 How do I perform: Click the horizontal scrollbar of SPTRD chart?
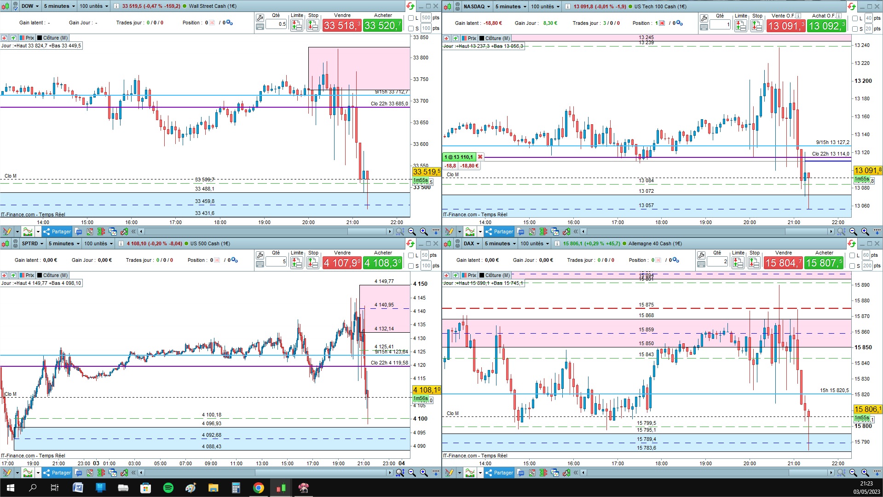point(265,473)
